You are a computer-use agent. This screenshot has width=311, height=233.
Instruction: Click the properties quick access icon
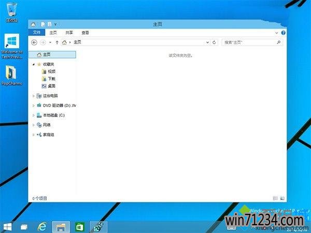[43, 24]
